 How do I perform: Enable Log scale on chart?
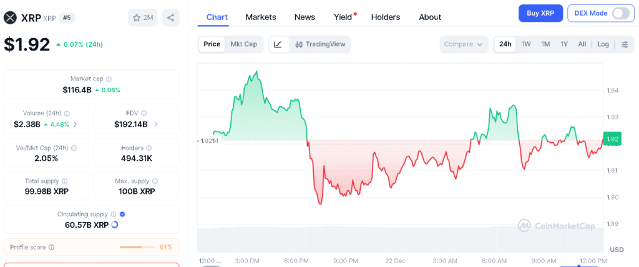[603, 44]
